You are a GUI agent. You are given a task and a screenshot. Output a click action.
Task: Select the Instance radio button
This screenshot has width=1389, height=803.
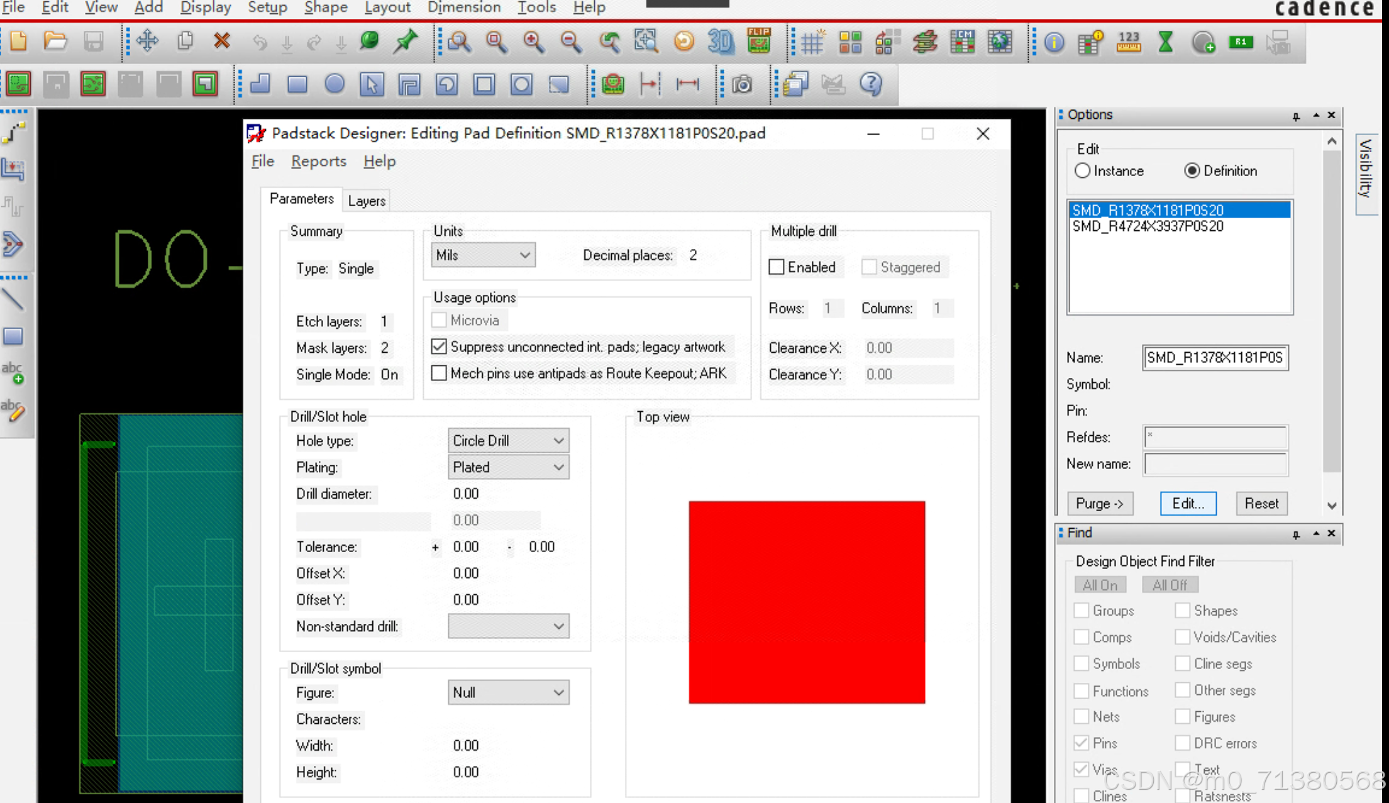(x=1082, y=171)
